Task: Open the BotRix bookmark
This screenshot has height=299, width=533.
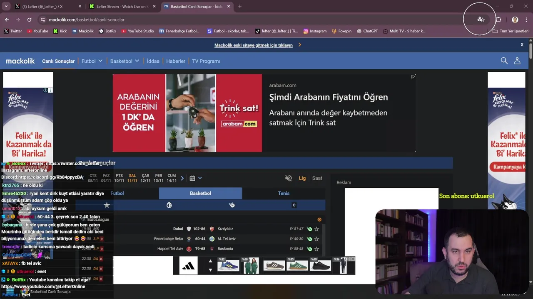Action: 108,31
